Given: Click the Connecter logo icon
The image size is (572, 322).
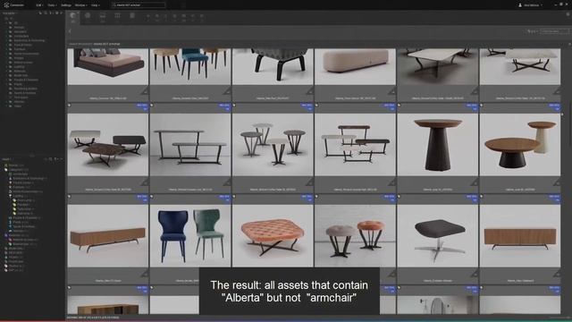Looking at the screenshot, I should 6,5.
